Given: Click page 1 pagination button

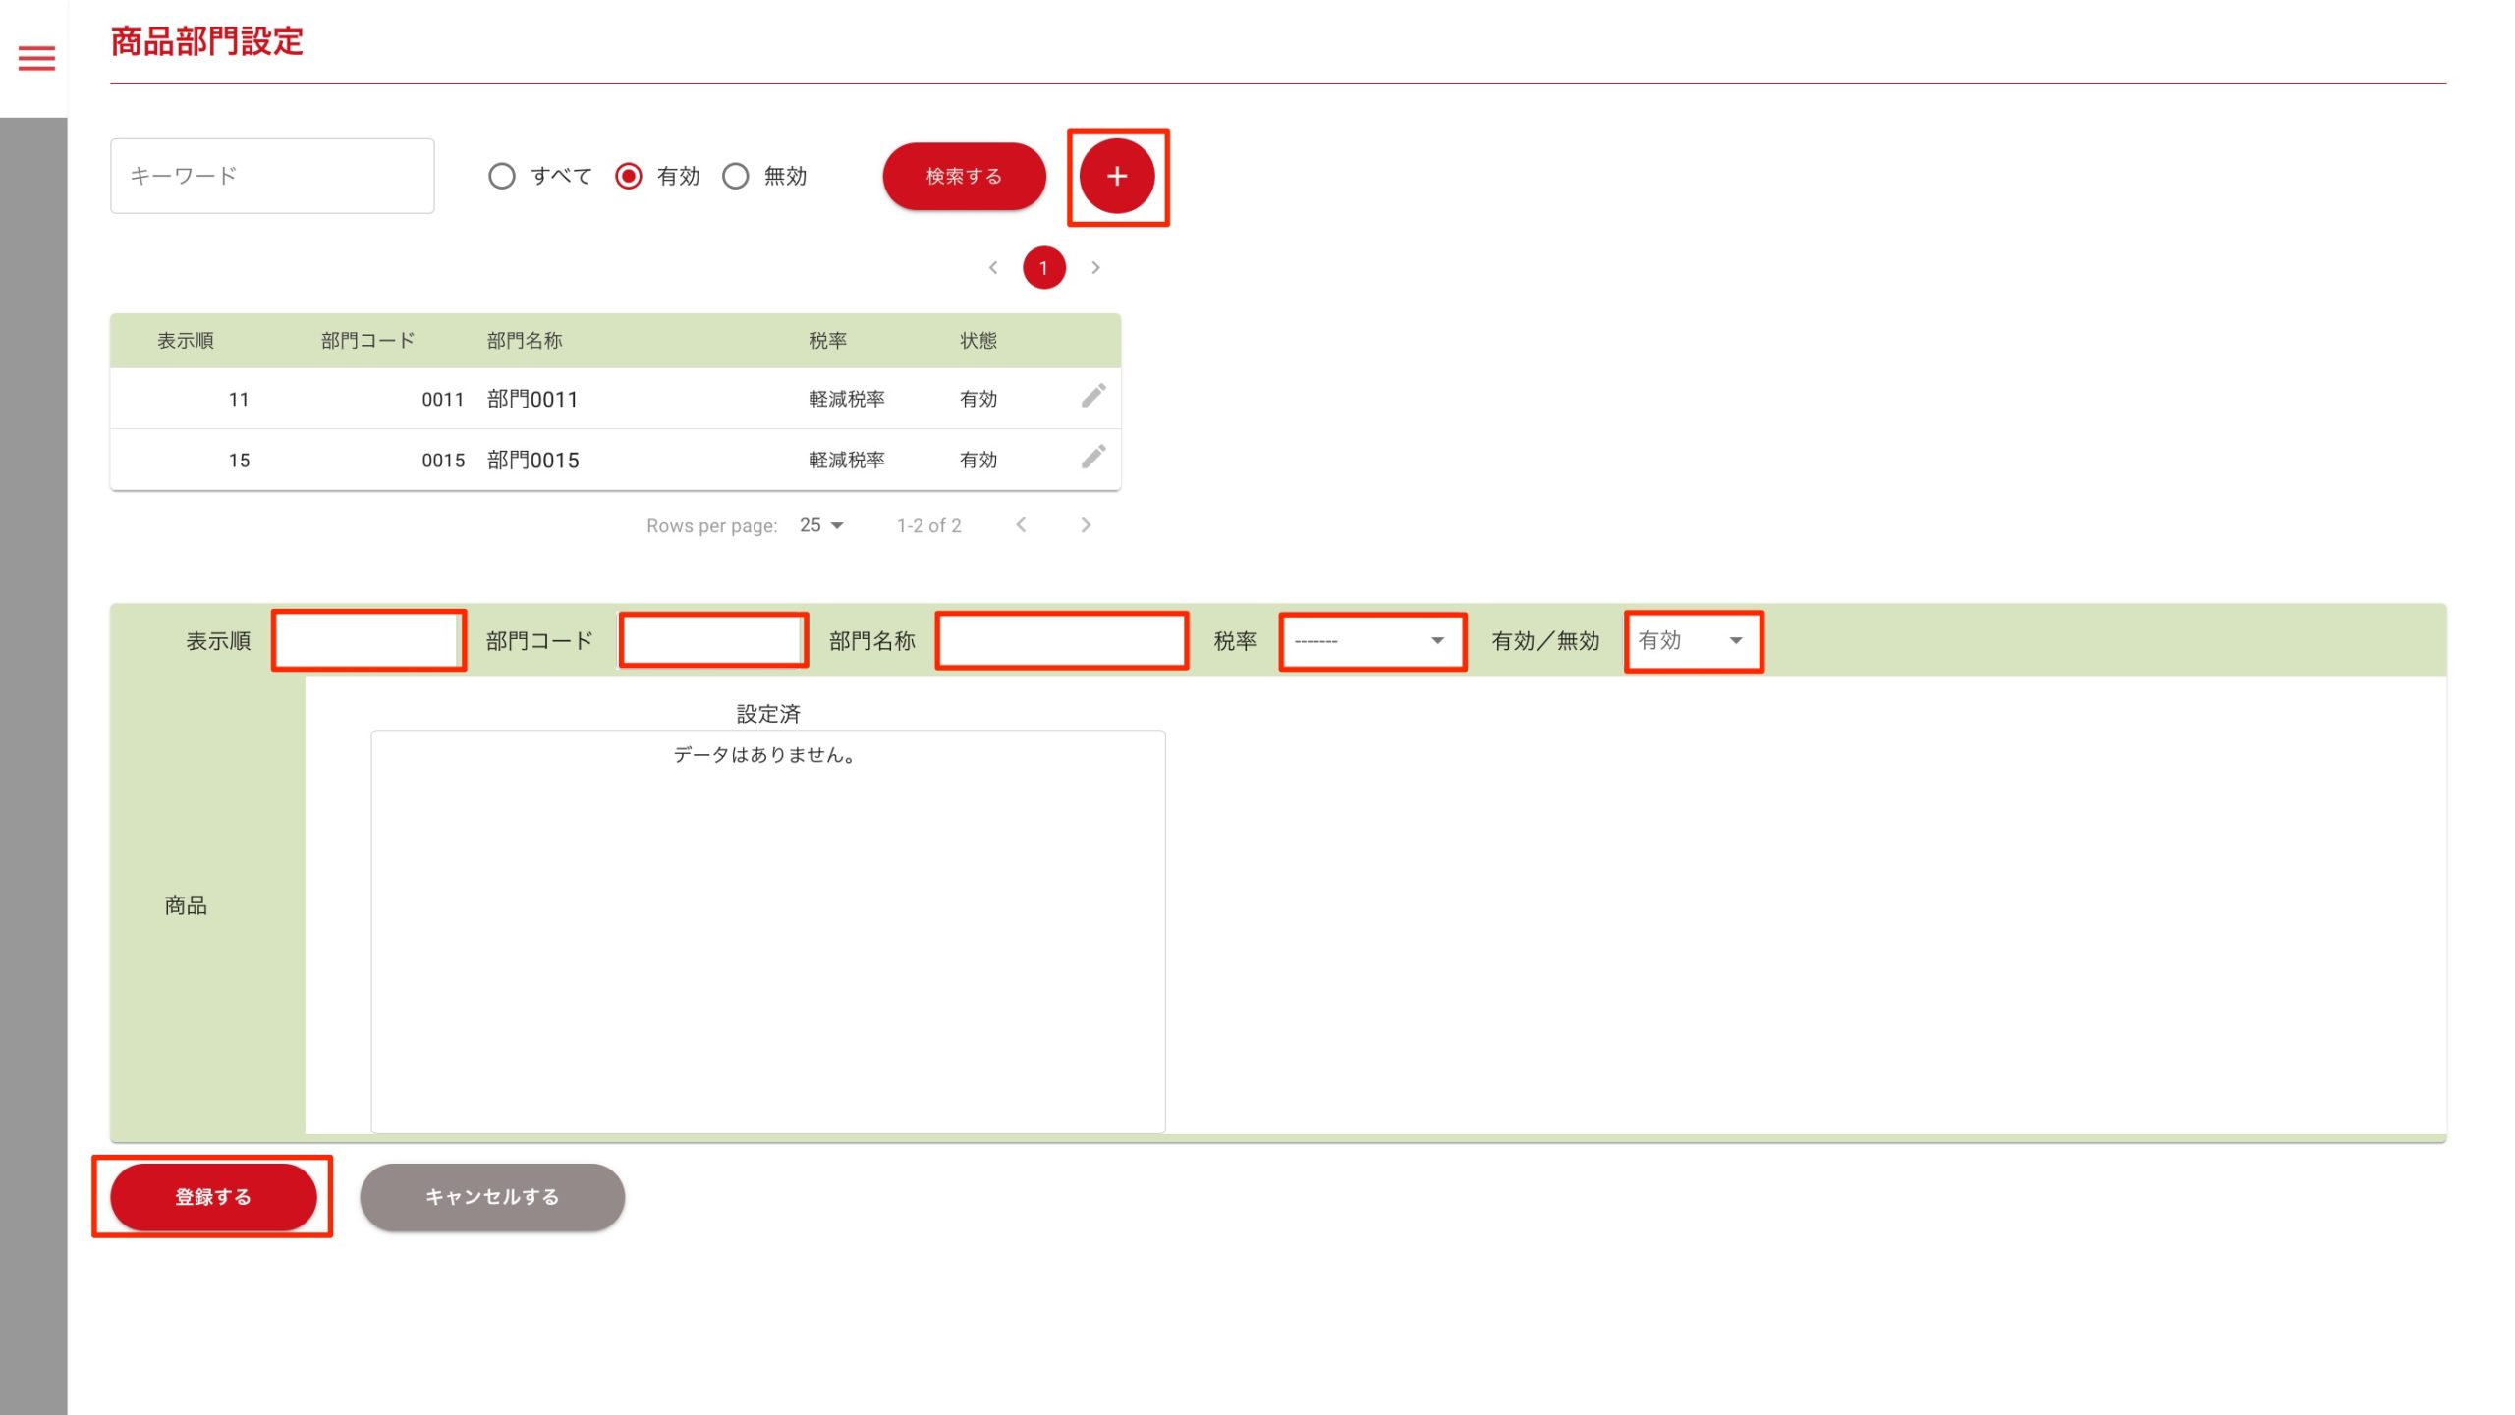Looking at the screenshot, I should (x=1043, y=268).
